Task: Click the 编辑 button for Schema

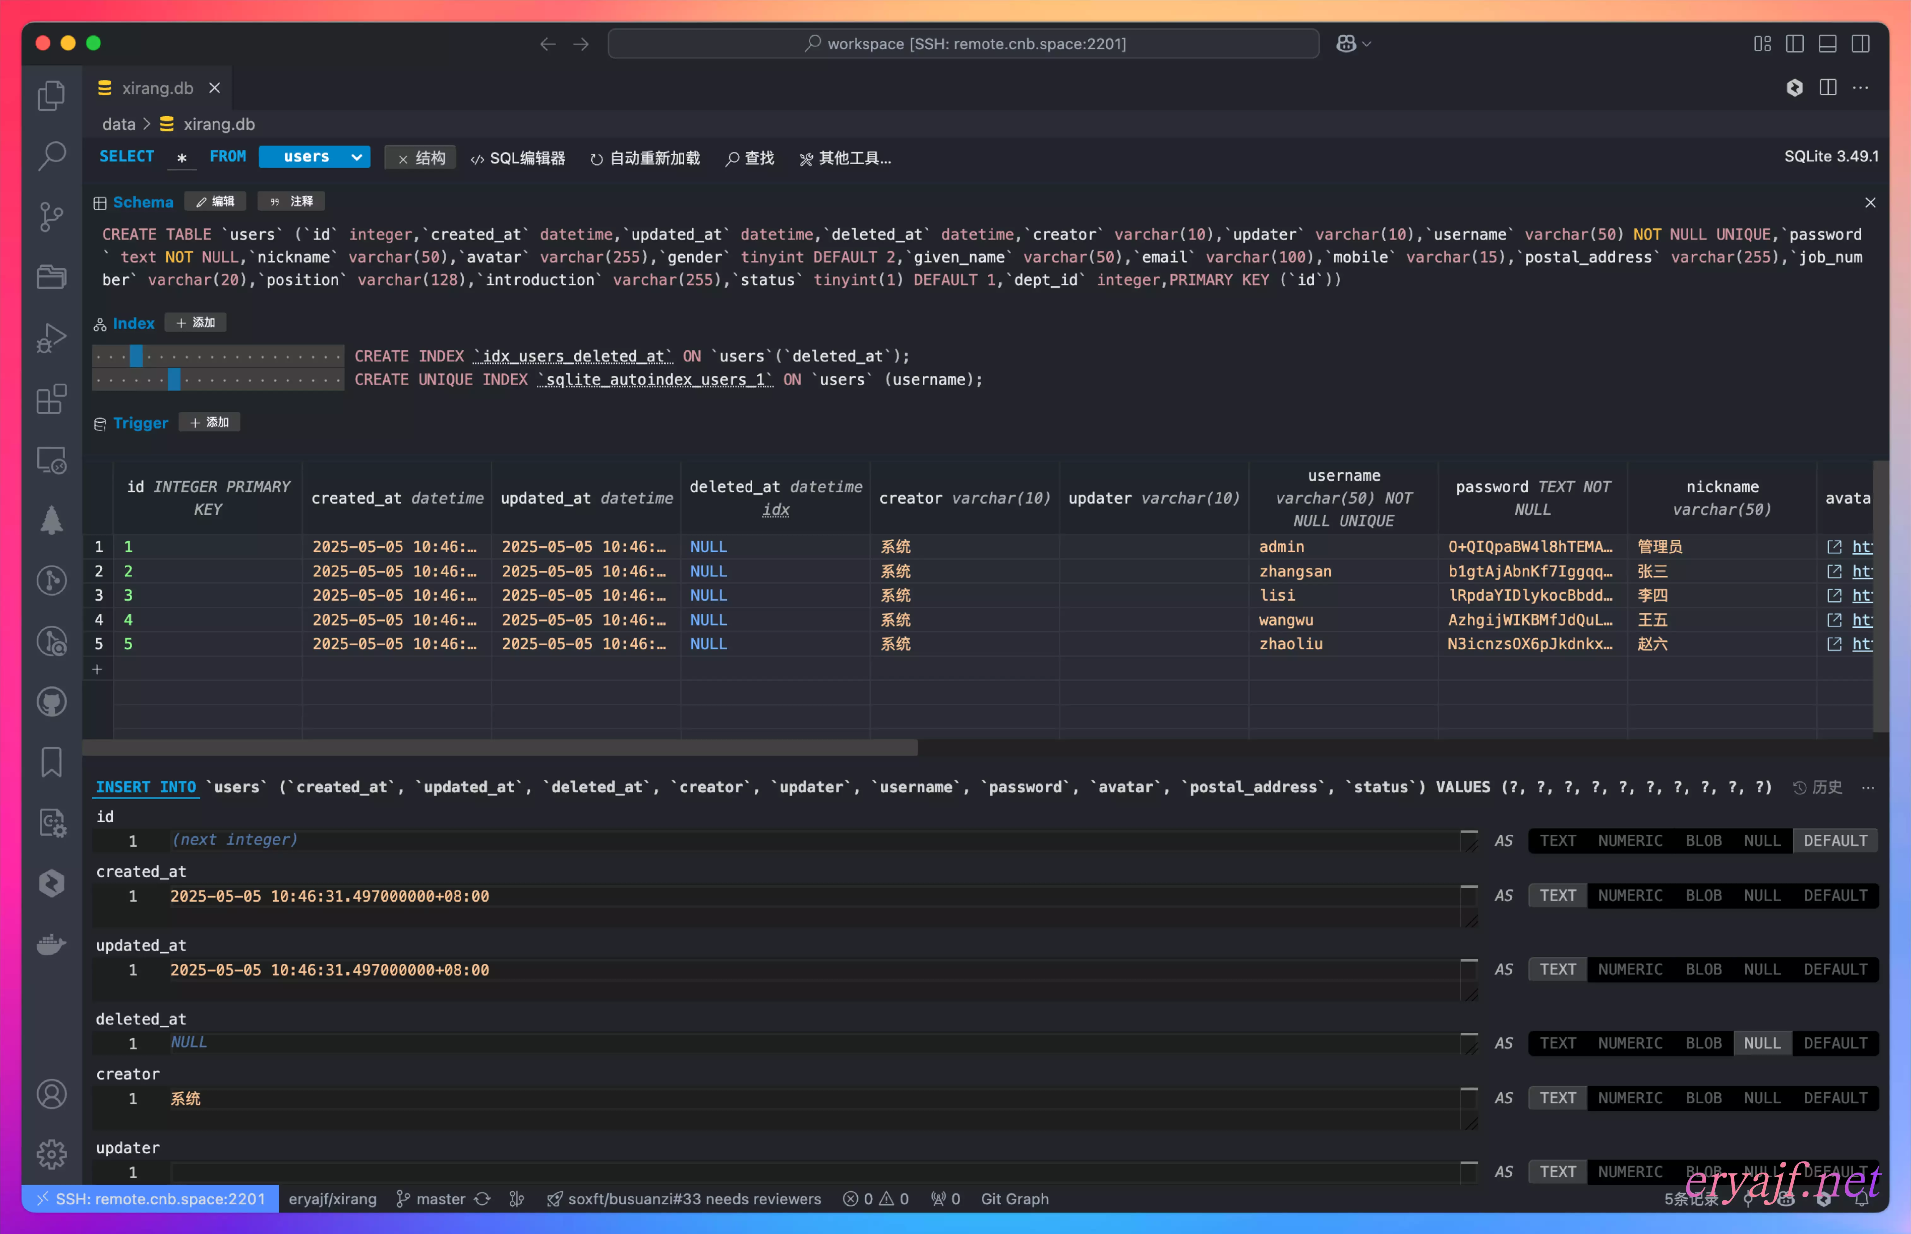Action: point(215,201)
